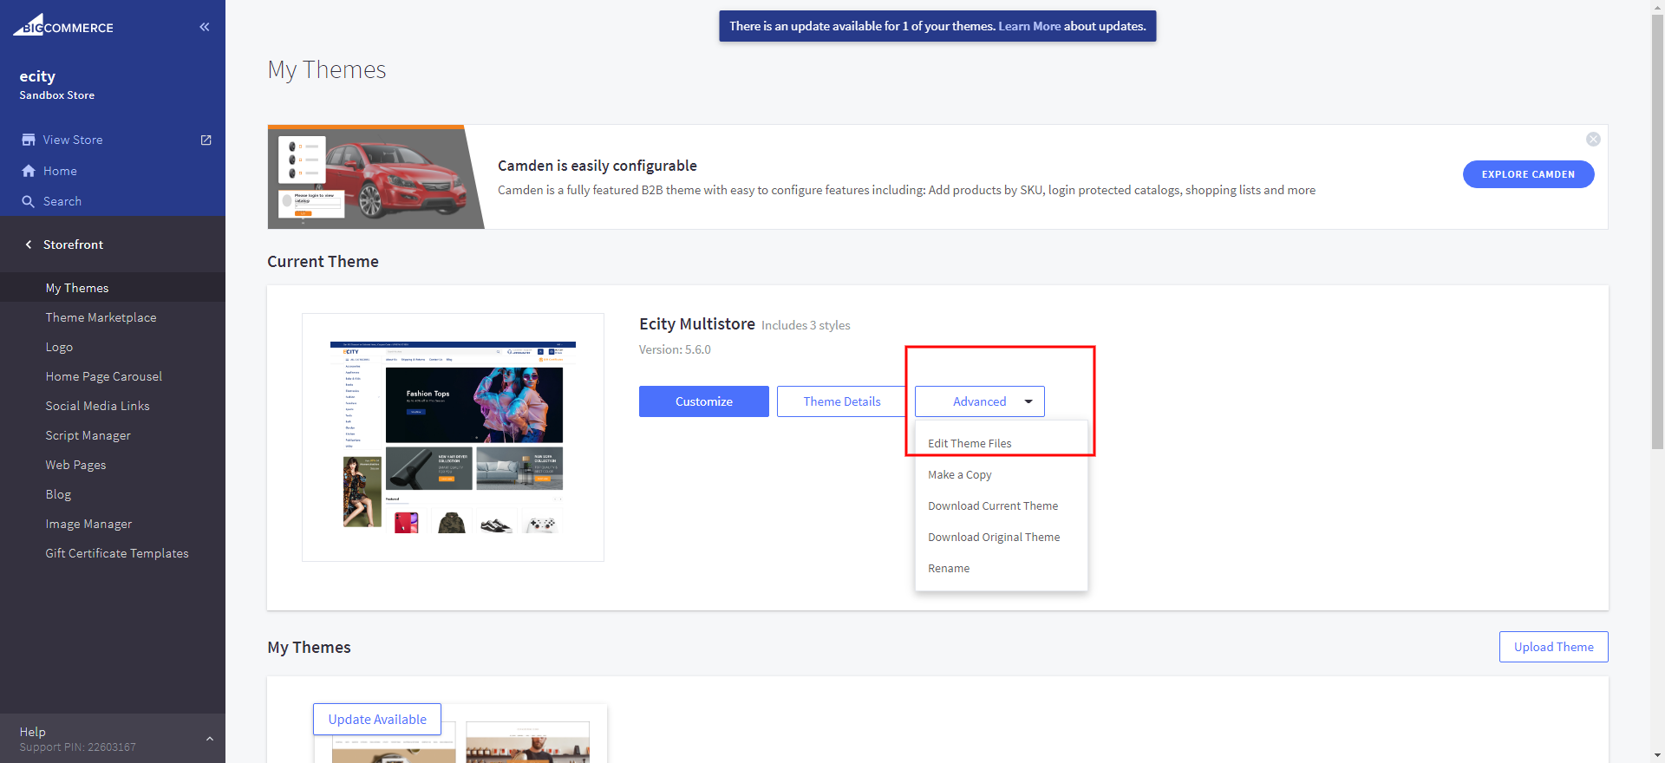Choose Make a Copy option

point(959,474)
